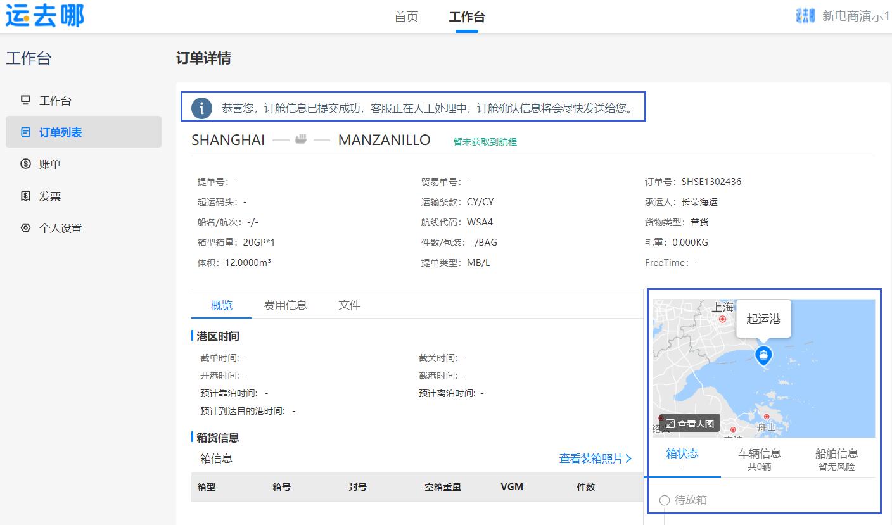
Task: Click the ship icon between SHANGHAI and MANZANILLO
Action: (x=301, y=139)
